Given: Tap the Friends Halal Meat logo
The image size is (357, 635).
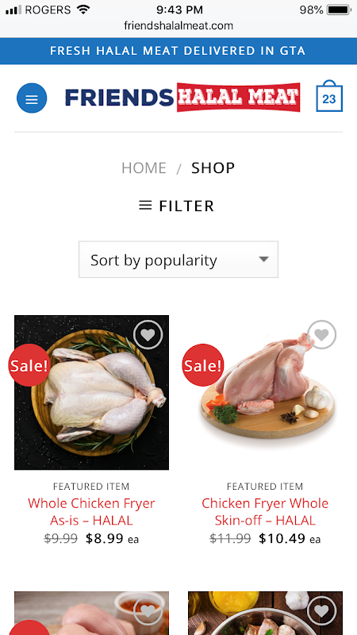Looking at the screenshot, I should (182, 97).
